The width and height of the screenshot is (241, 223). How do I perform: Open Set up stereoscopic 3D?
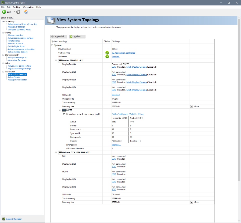18,58
